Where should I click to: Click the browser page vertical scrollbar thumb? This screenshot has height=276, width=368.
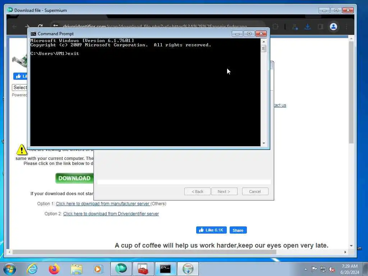click(351, 92)
